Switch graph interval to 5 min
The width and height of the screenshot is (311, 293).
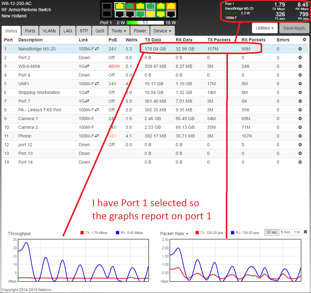(285, 232)
